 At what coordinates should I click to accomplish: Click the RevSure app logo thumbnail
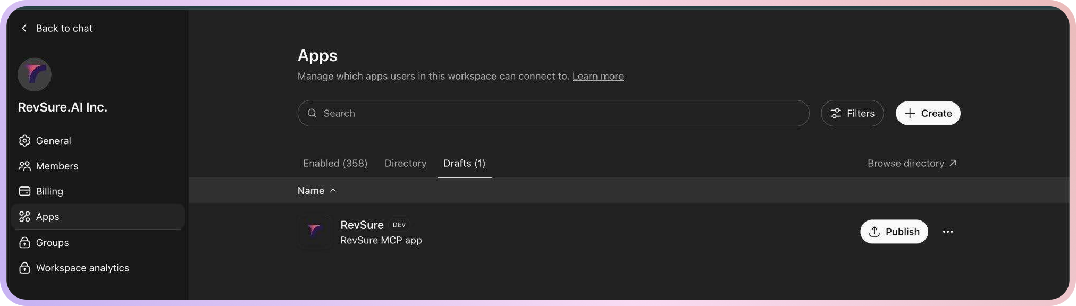[x=315, y=232]
